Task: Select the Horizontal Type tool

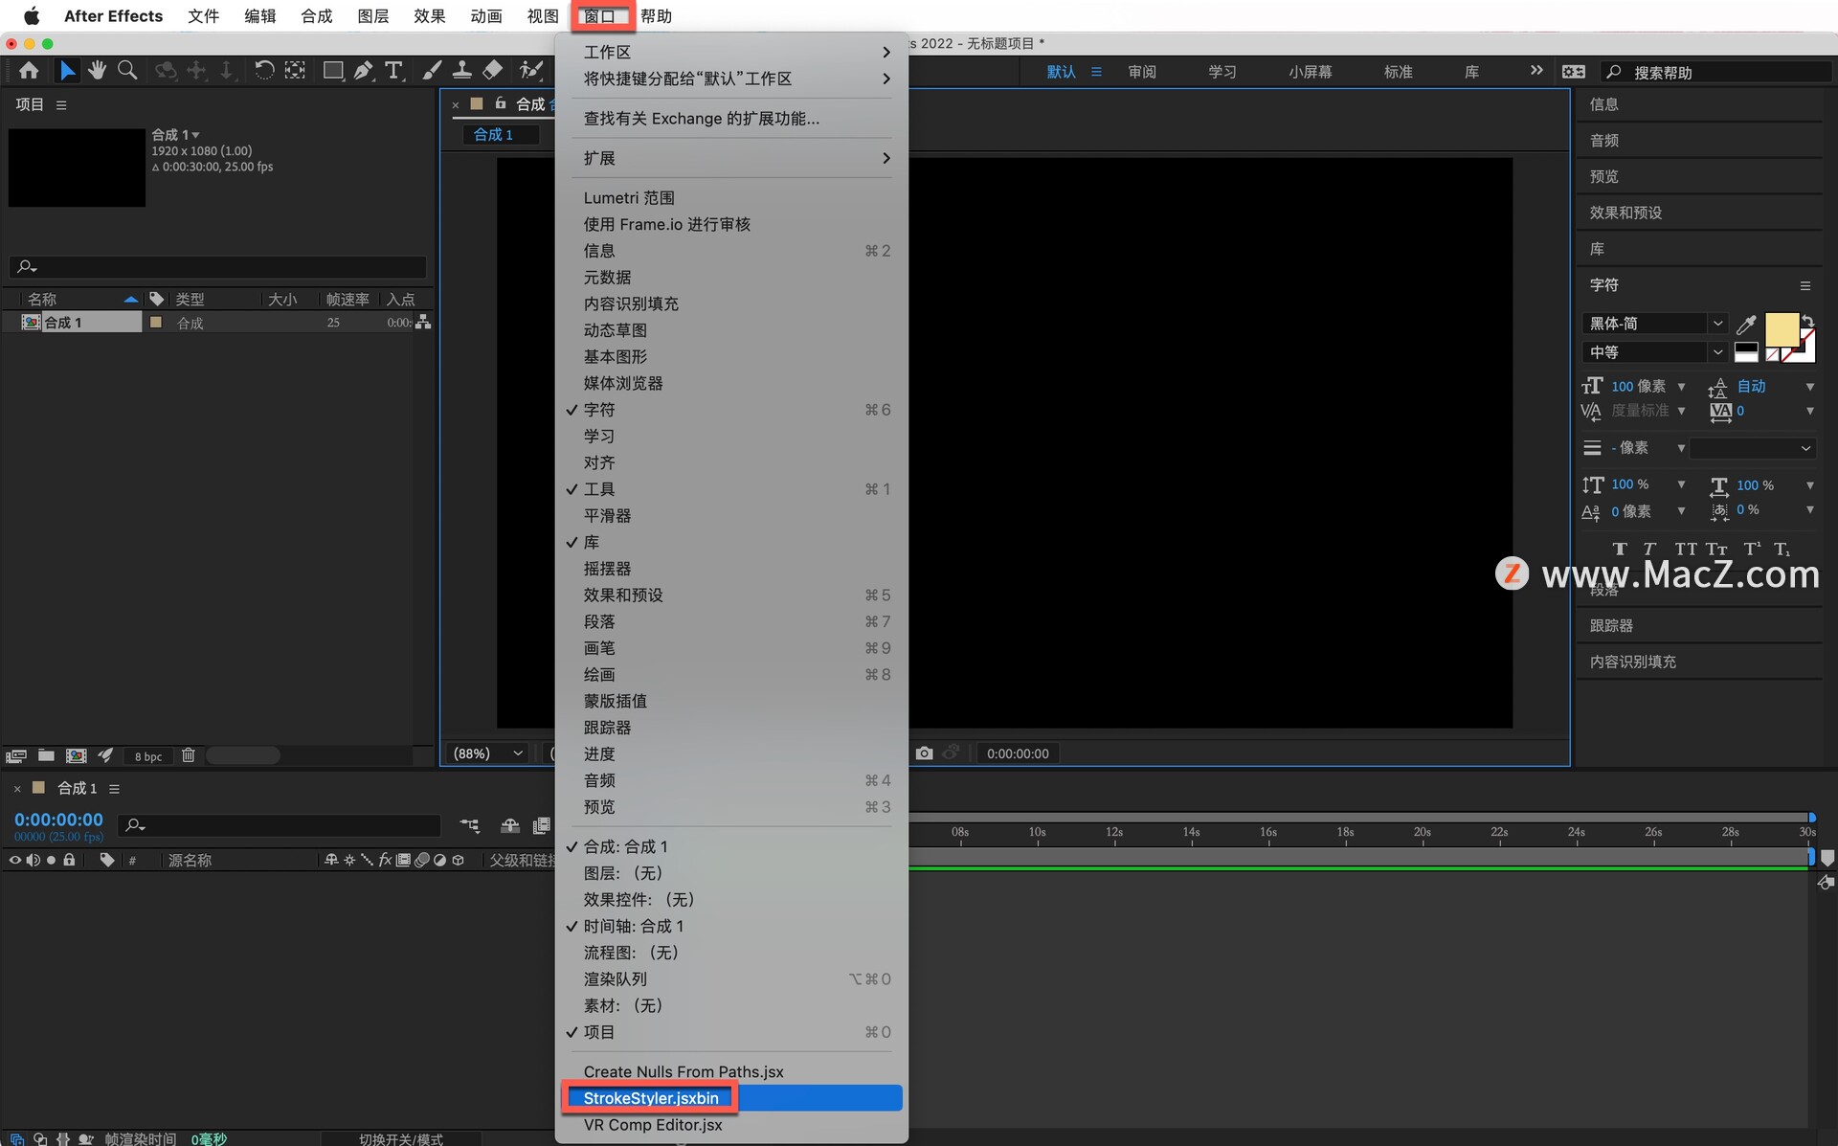Action: (x=393, y=71)
